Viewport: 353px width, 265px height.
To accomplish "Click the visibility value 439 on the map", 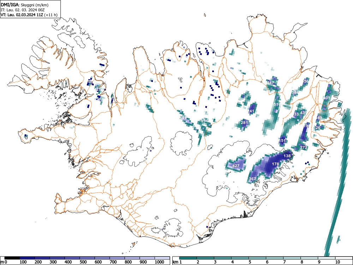I will coord(304,113).
